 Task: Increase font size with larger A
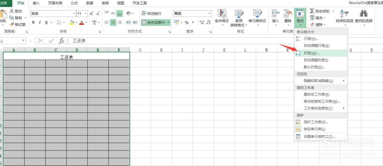click(x=91, y=14)
